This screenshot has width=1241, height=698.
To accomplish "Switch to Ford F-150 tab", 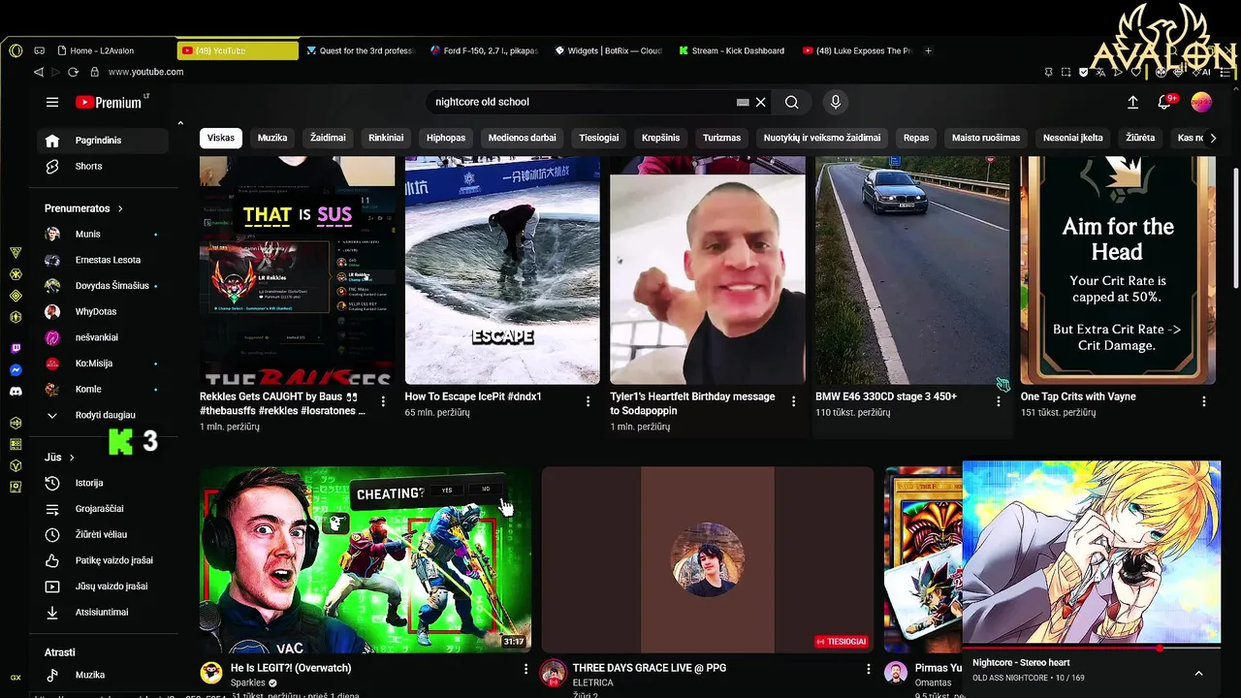I will tap(484, 50).
